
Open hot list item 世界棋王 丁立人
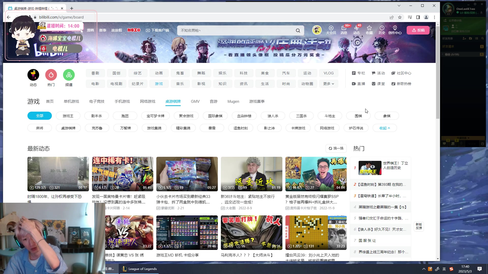pyautogui.click(x=380, y=168)
